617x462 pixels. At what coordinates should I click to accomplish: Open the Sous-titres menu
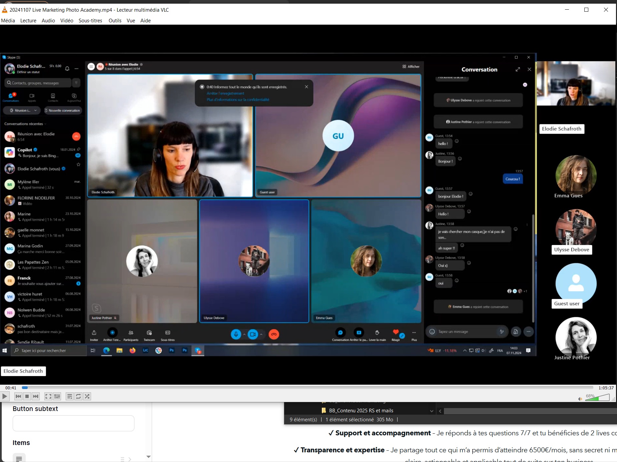click(90, 21)
